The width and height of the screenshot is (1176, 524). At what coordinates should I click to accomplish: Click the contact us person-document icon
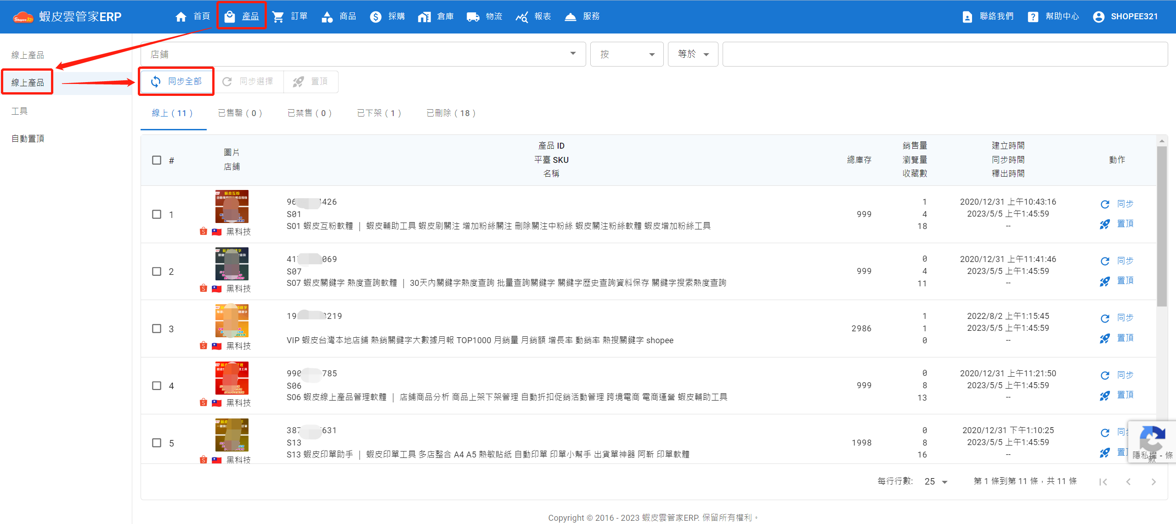(967, 17)
